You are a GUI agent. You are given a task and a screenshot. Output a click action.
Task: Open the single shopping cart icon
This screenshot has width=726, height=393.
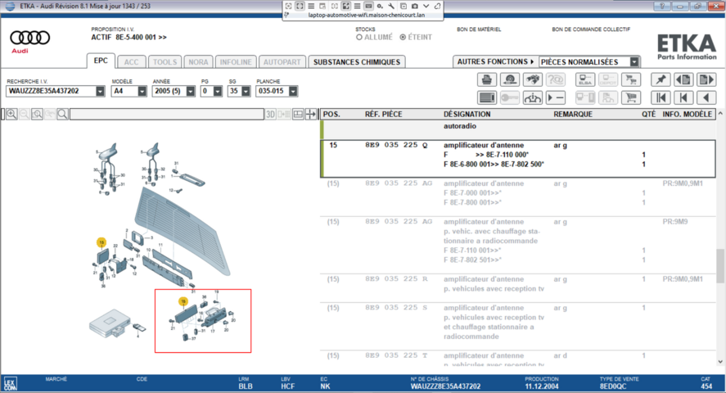coord(630,97)
